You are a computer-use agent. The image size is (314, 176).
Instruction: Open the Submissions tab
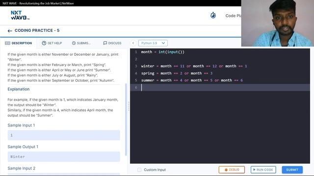point(81,43)
